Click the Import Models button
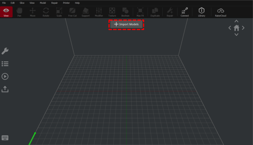Screen dimensions: 253x145 point(126,25)
